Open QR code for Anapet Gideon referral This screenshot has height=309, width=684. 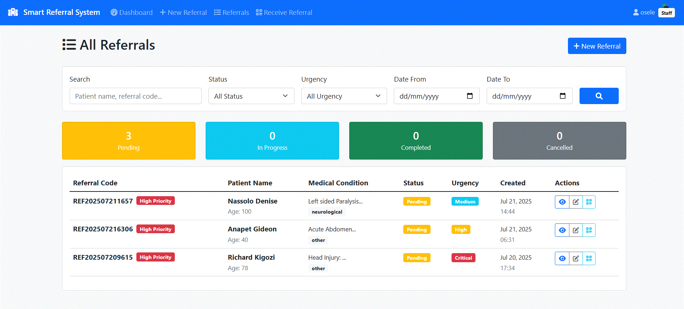coord(589,230)
